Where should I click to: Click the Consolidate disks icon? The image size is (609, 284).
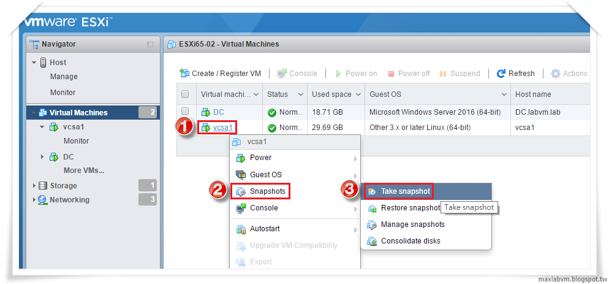373,241
